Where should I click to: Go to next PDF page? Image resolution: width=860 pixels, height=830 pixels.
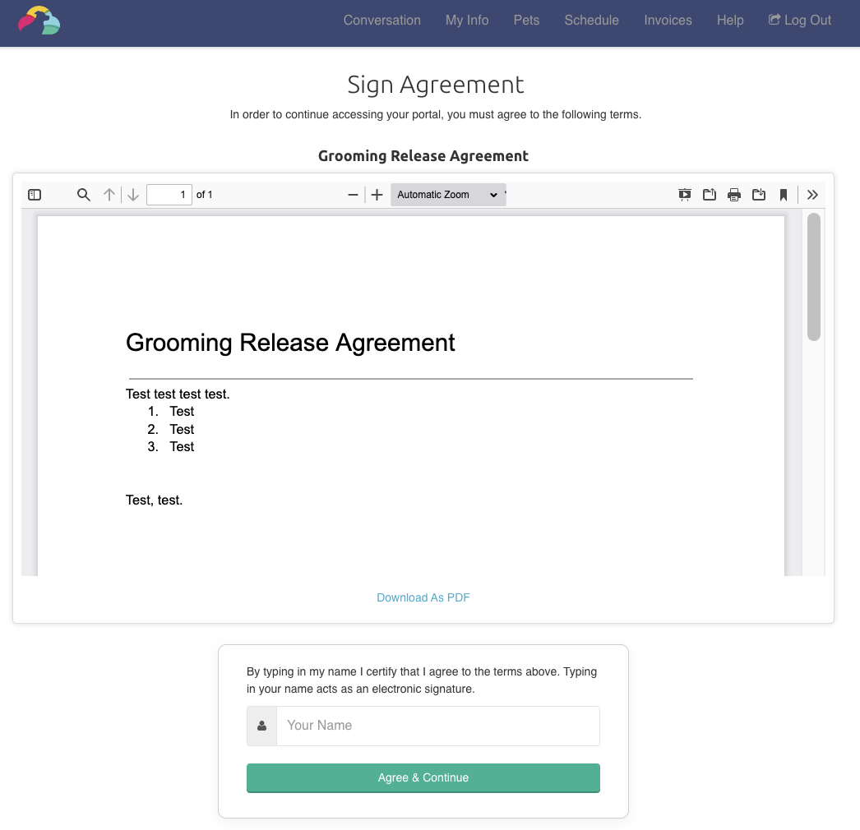133,195
